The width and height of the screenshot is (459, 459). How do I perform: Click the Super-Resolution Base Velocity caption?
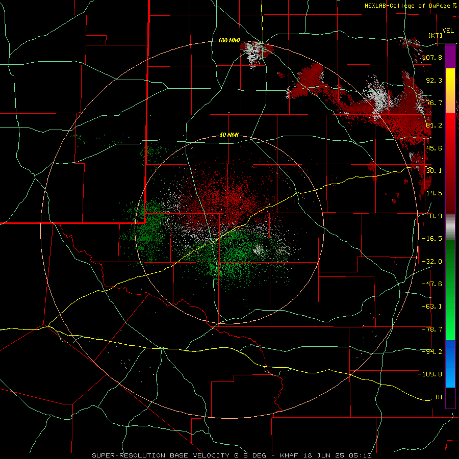click(x=232, y=455)
